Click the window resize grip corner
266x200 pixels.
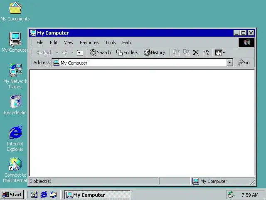click(252, 182)
